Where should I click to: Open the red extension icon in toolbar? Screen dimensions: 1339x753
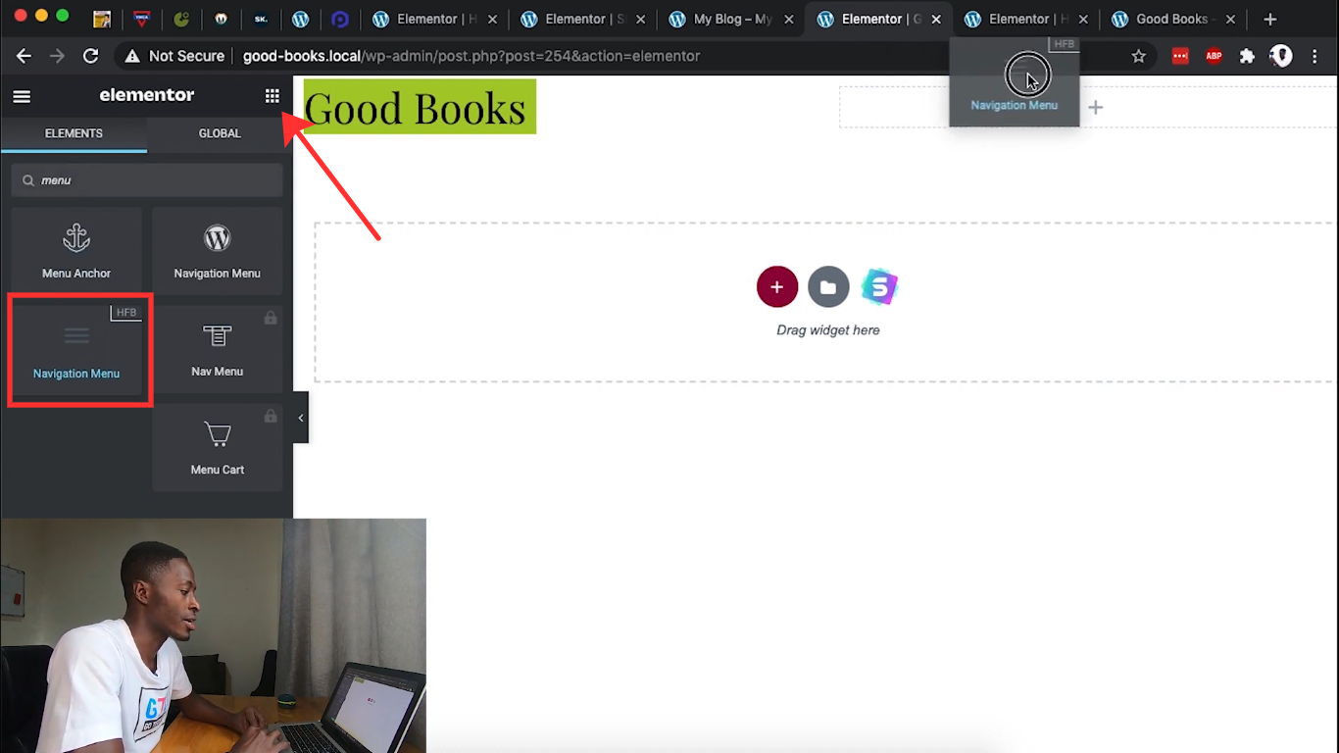[1180, 56]
